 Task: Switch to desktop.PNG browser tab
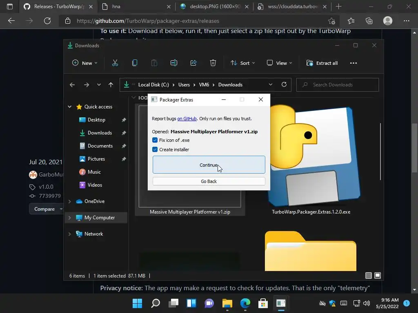coord(214,7)
